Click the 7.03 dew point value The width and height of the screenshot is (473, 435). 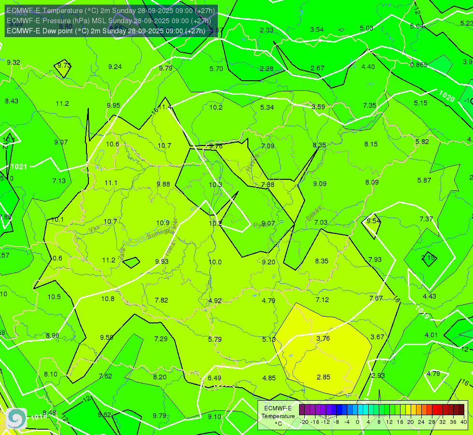(321, 222)
